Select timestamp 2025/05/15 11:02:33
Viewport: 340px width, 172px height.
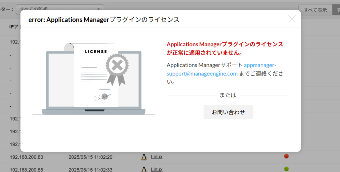click(x=90, y=170)
